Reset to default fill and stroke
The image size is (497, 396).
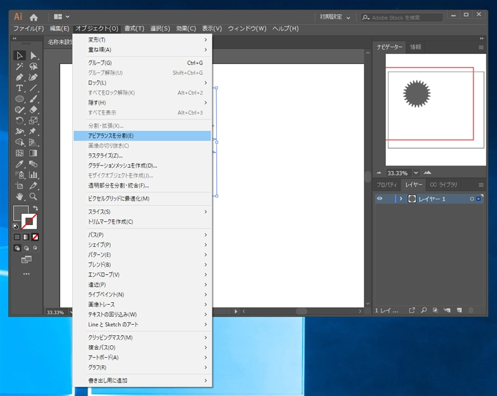click(x=15, y=226)
